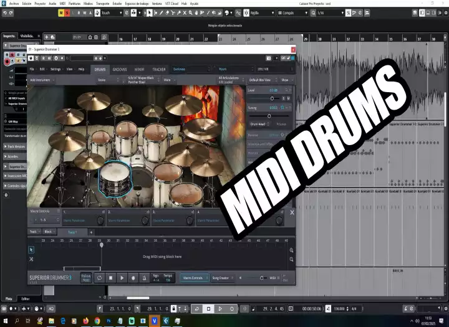449x327 pixels.
Task: Add a new song track with plus
Action: pyautogui.click(x=91, y=232)
